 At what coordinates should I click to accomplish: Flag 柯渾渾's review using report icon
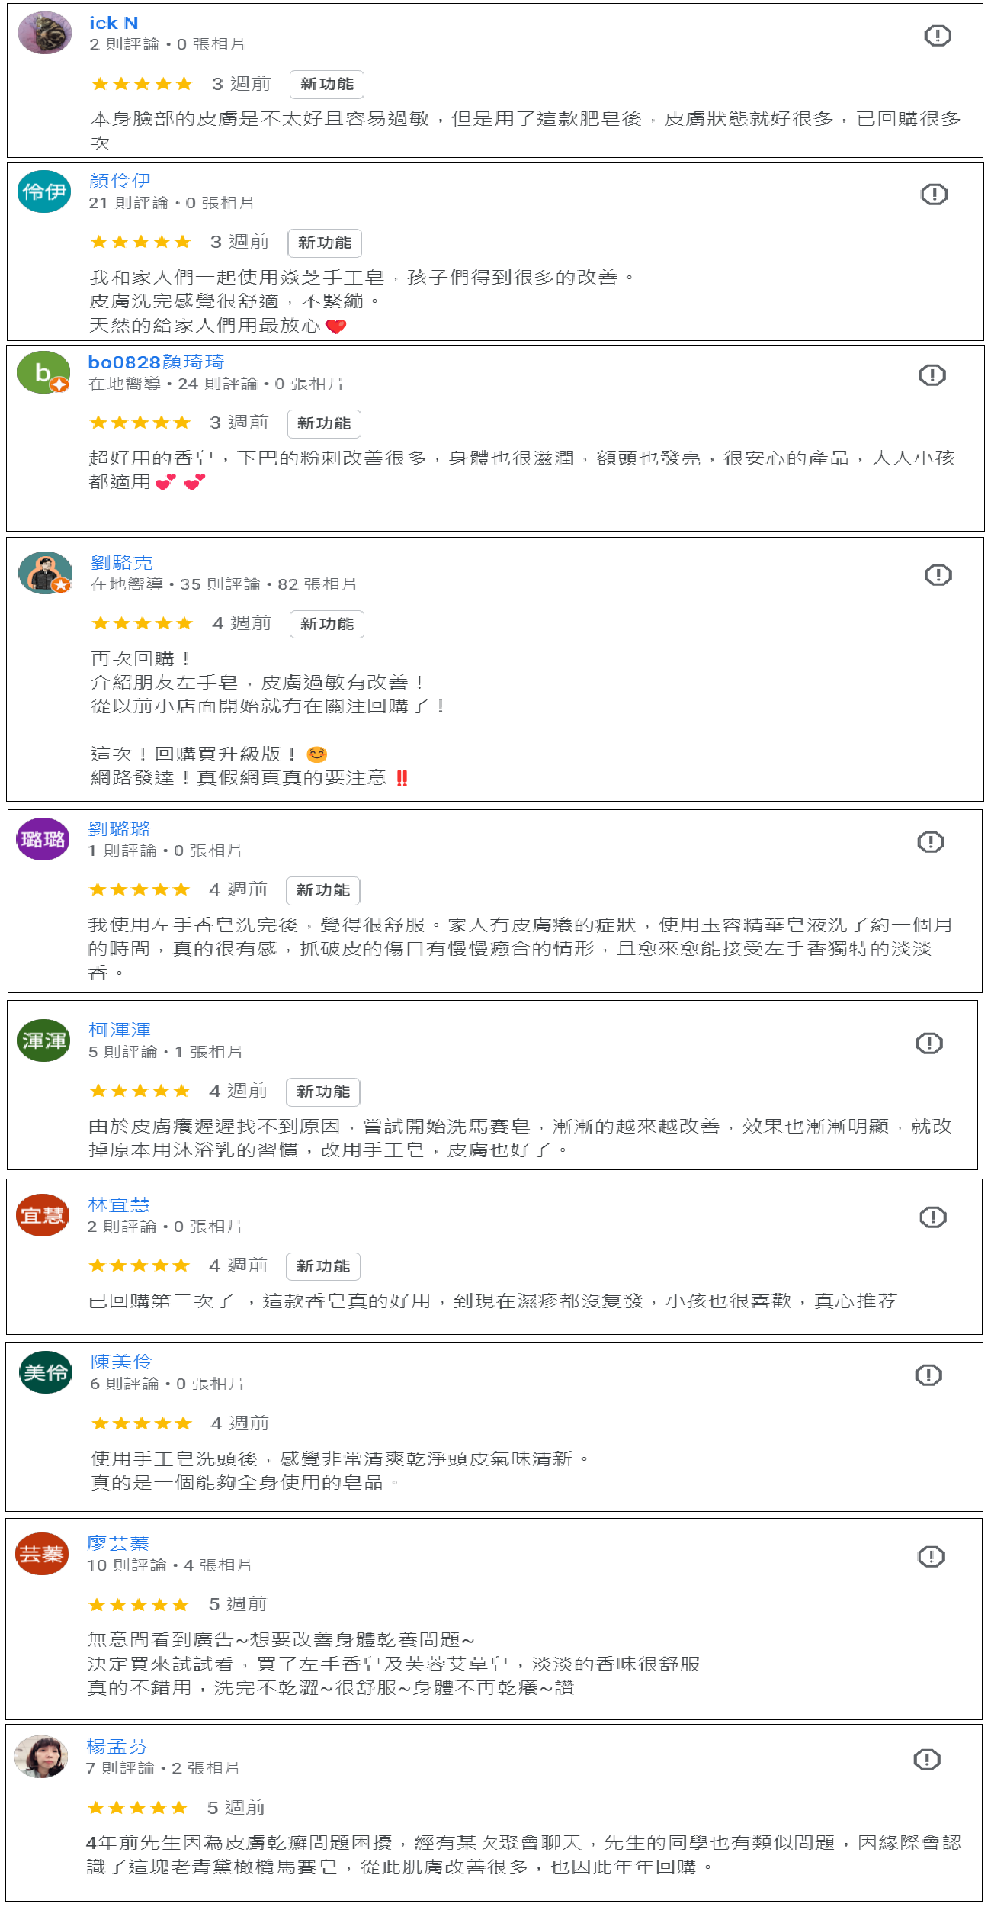pyautogui.click(x=929, y=1044)
